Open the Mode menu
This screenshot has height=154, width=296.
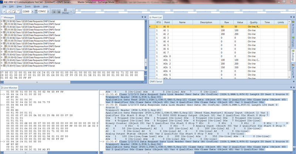pos(37,6)
